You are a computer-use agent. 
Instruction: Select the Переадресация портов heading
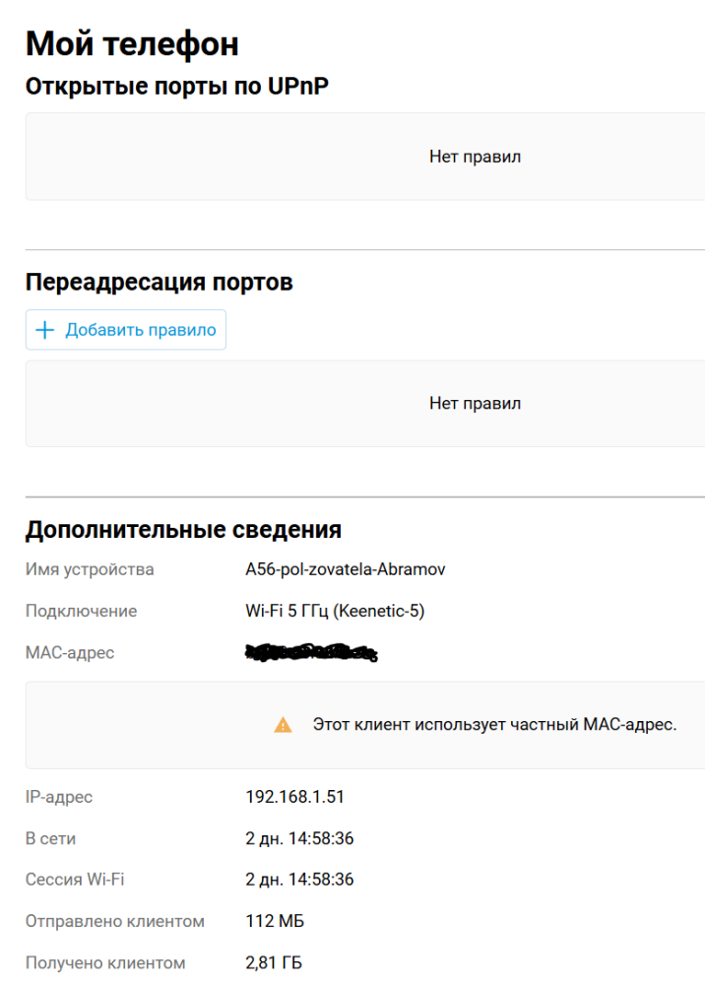point(159,283)
